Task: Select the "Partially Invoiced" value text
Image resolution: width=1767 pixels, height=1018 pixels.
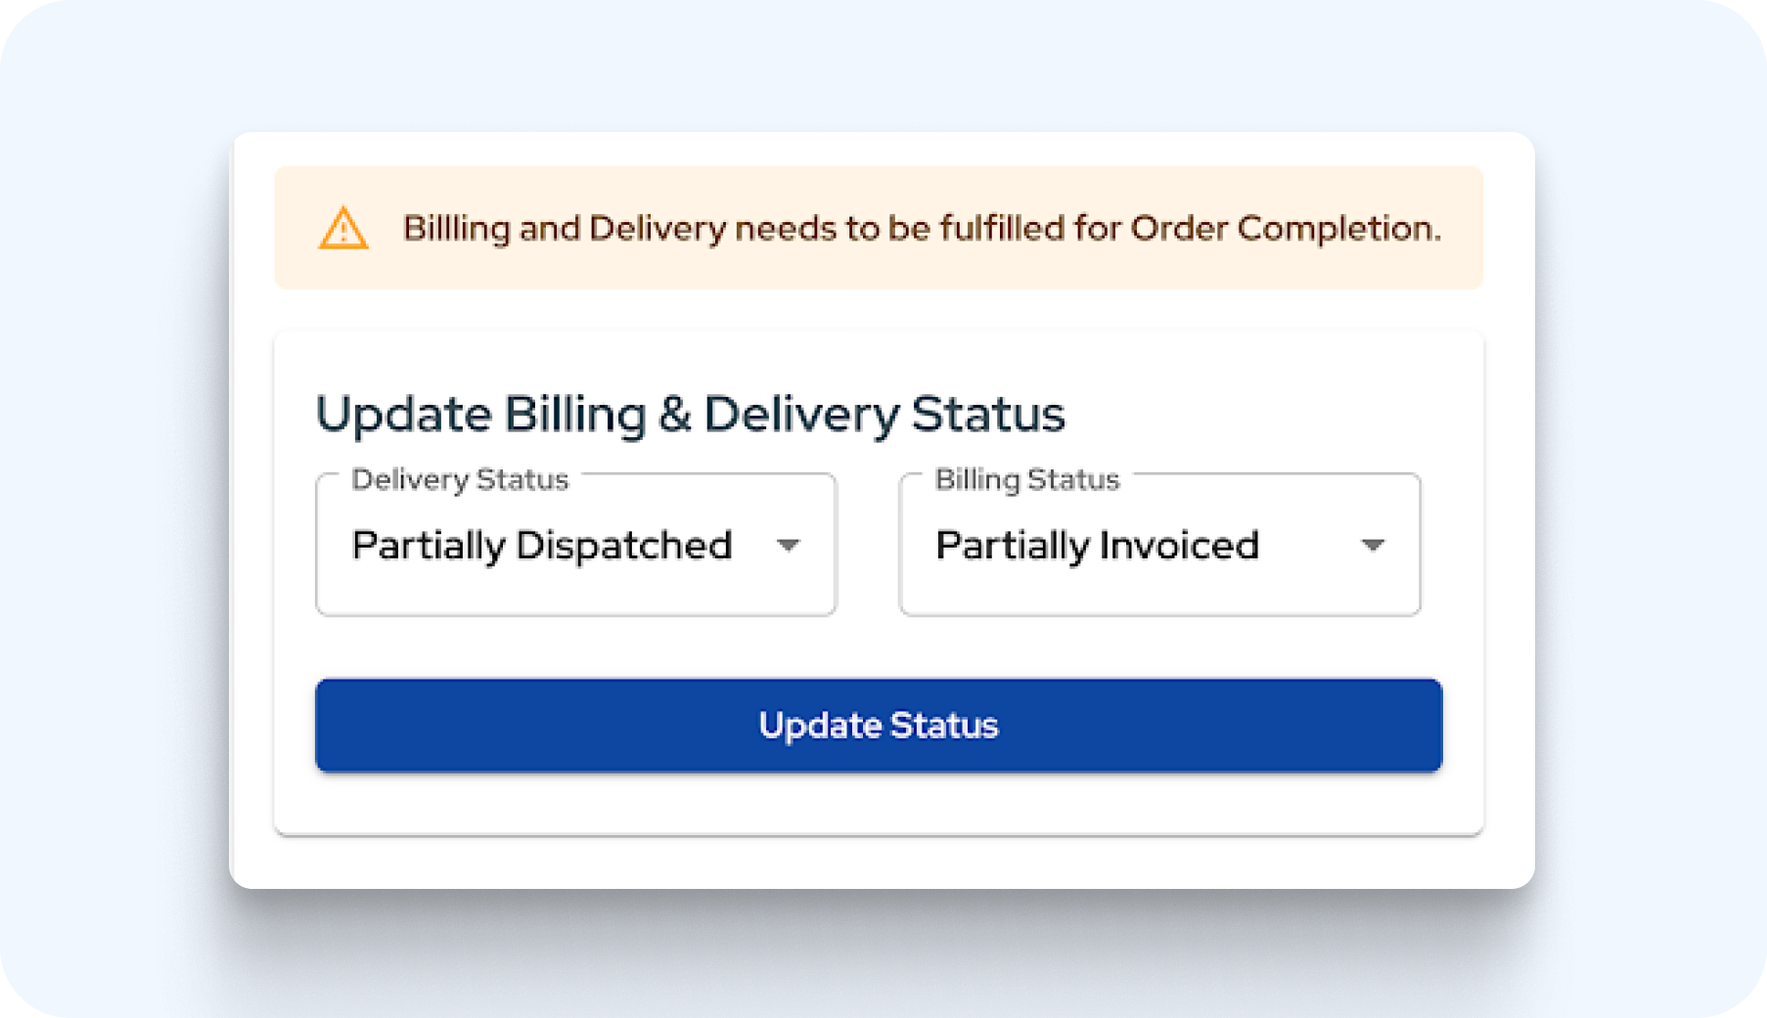Action: 1097,546
